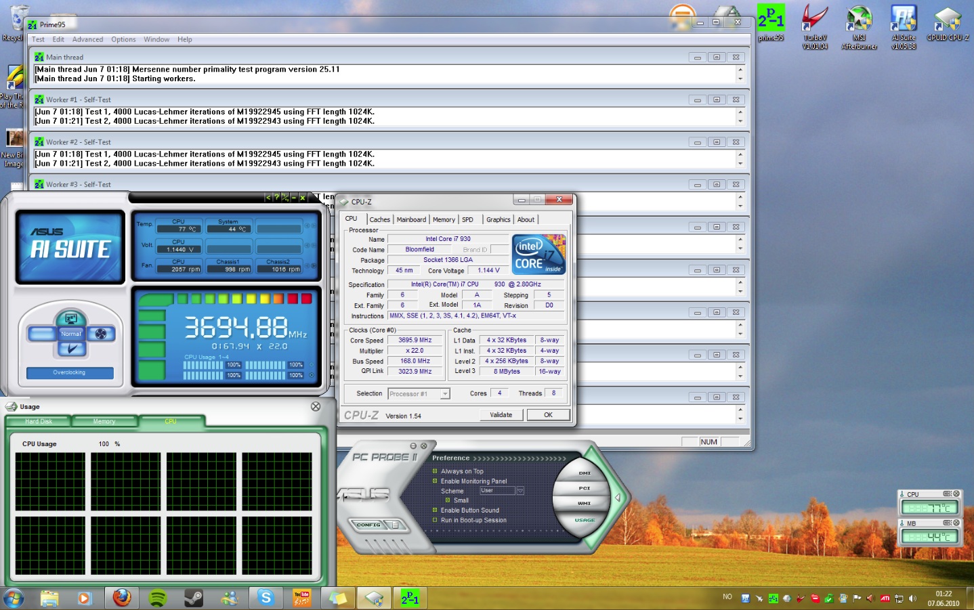Click the report page icon next to CONFIG

tap(396, 525)
